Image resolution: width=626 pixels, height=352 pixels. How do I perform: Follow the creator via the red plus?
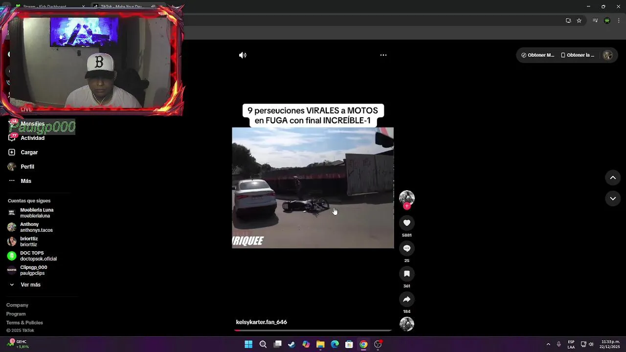406,206
